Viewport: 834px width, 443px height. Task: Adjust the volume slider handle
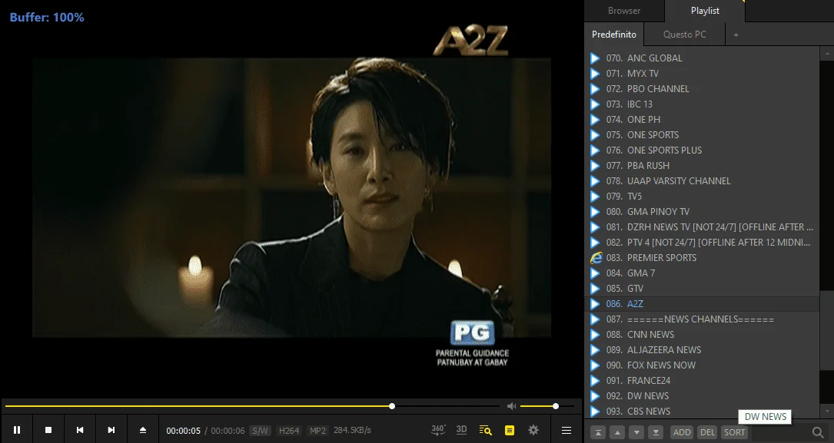click(x=555, y=406)
